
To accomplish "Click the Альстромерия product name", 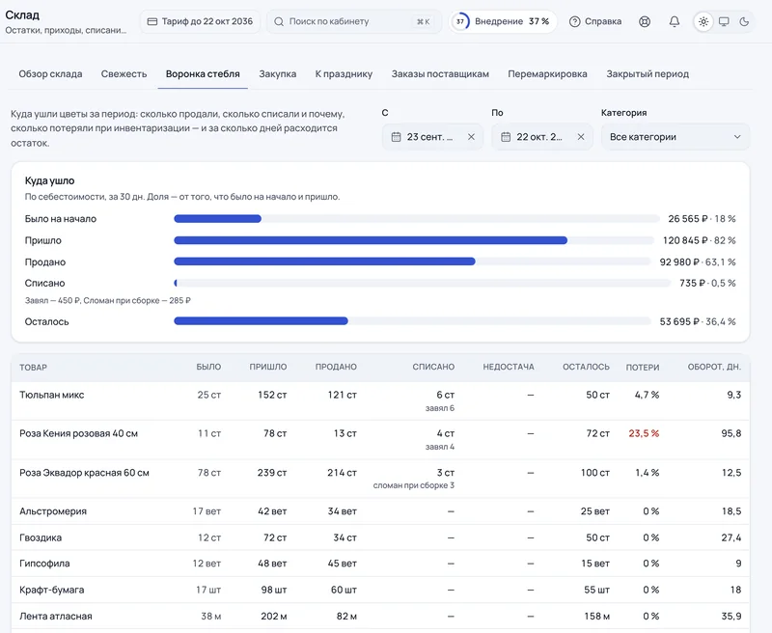I will (x=53, y=511).
